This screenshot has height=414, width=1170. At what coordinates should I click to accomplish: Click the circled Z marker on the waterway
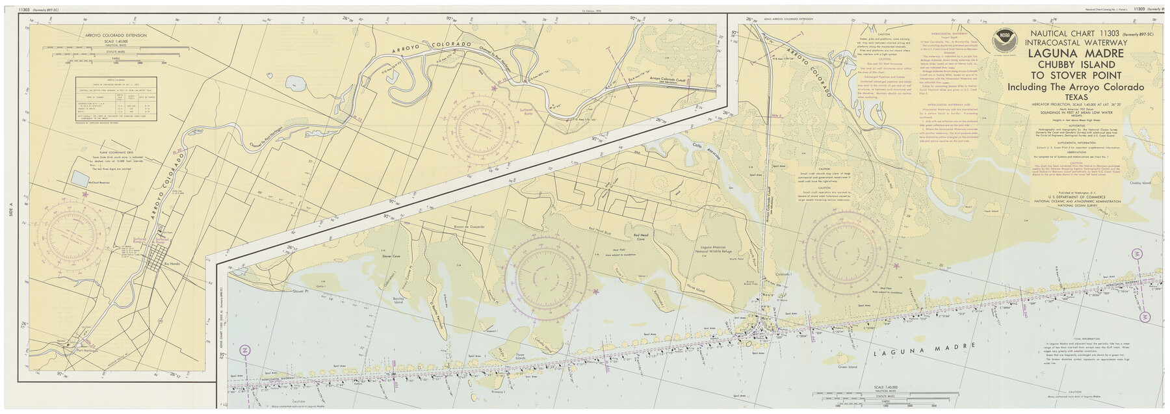tap(246, 350)
